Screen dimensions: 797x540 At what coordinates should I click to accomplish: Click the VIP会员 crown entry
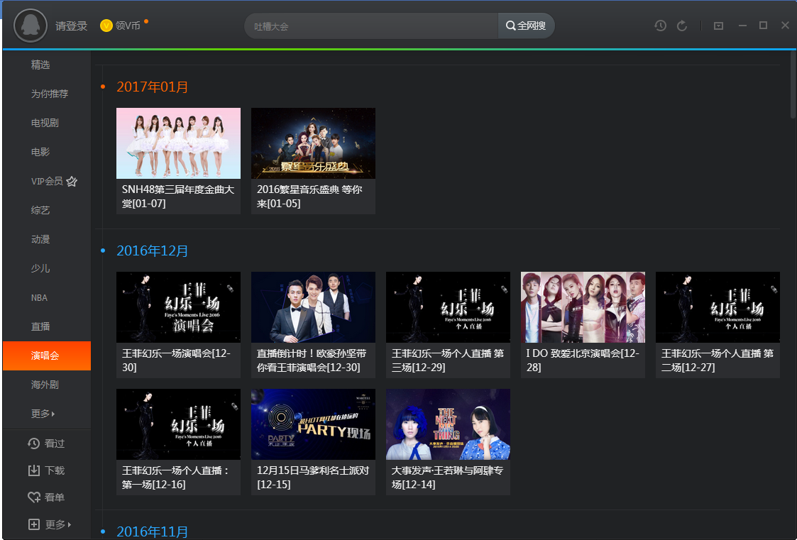pos(53,181)
